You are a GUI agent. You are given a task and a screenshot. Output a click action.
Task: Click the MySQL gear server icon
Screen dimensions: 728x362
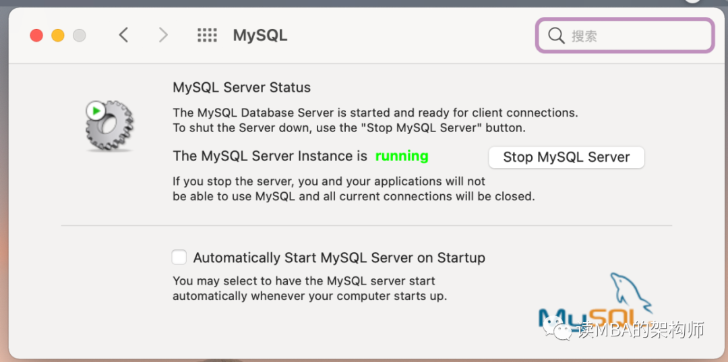click(110, 126)
